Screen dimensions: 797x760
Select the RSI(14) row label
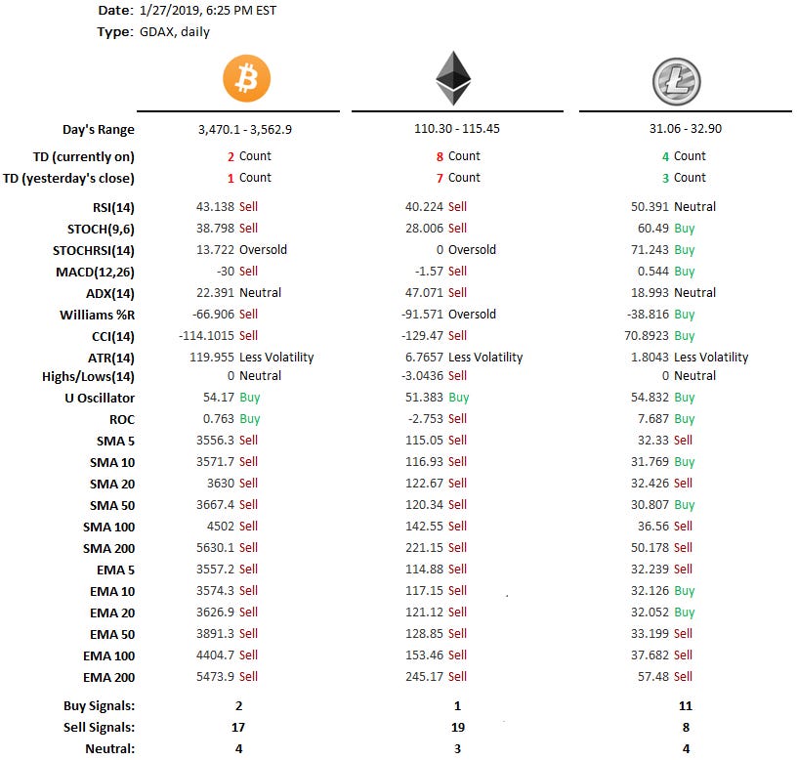tap(113, 207)
